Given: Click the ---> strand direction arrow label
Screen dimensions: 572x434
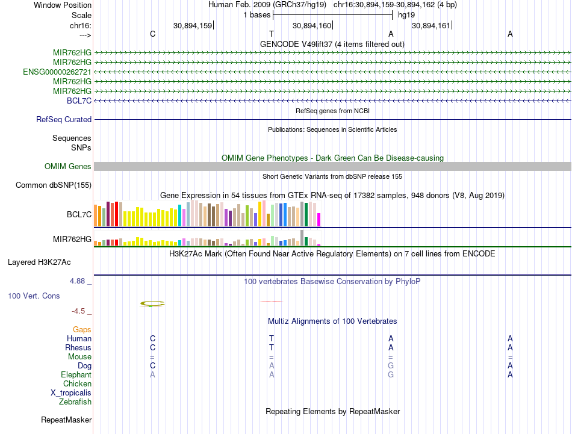Looking at the screenshot, I should [85, 35].
